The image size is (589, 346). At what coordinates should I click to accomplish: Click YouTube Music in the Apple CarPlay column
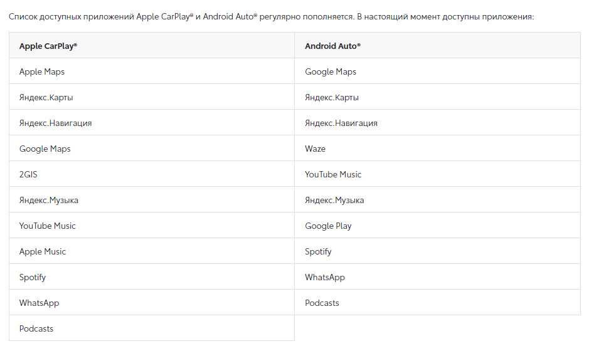[x=48, y=226]
